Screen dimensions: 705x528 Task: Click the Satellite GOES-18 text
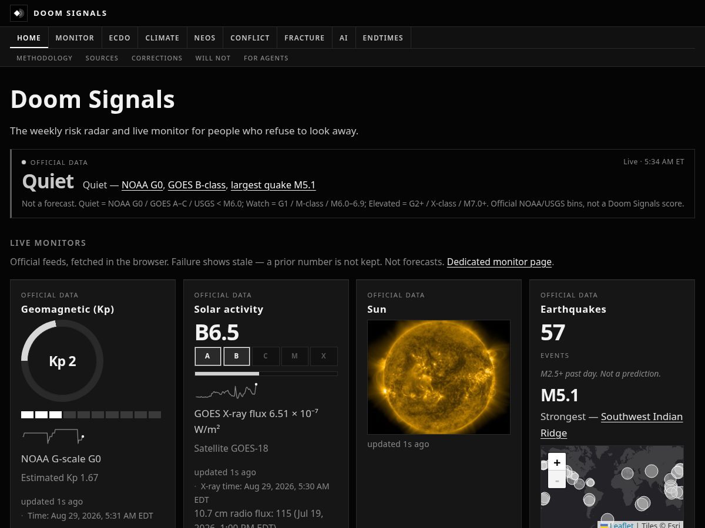point(231,448)
